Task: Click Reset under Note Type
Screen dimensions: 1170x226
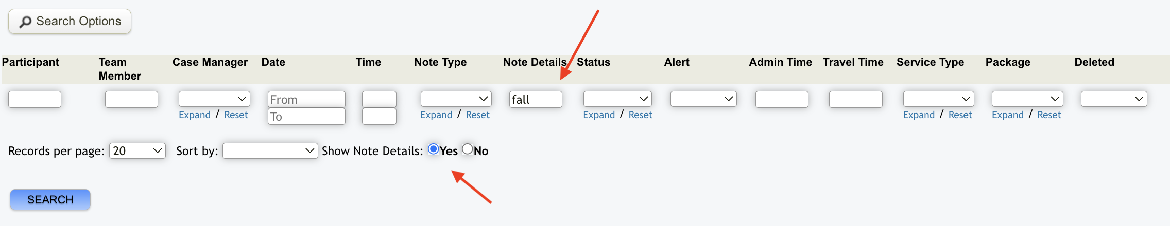Action: click(477, 115)
